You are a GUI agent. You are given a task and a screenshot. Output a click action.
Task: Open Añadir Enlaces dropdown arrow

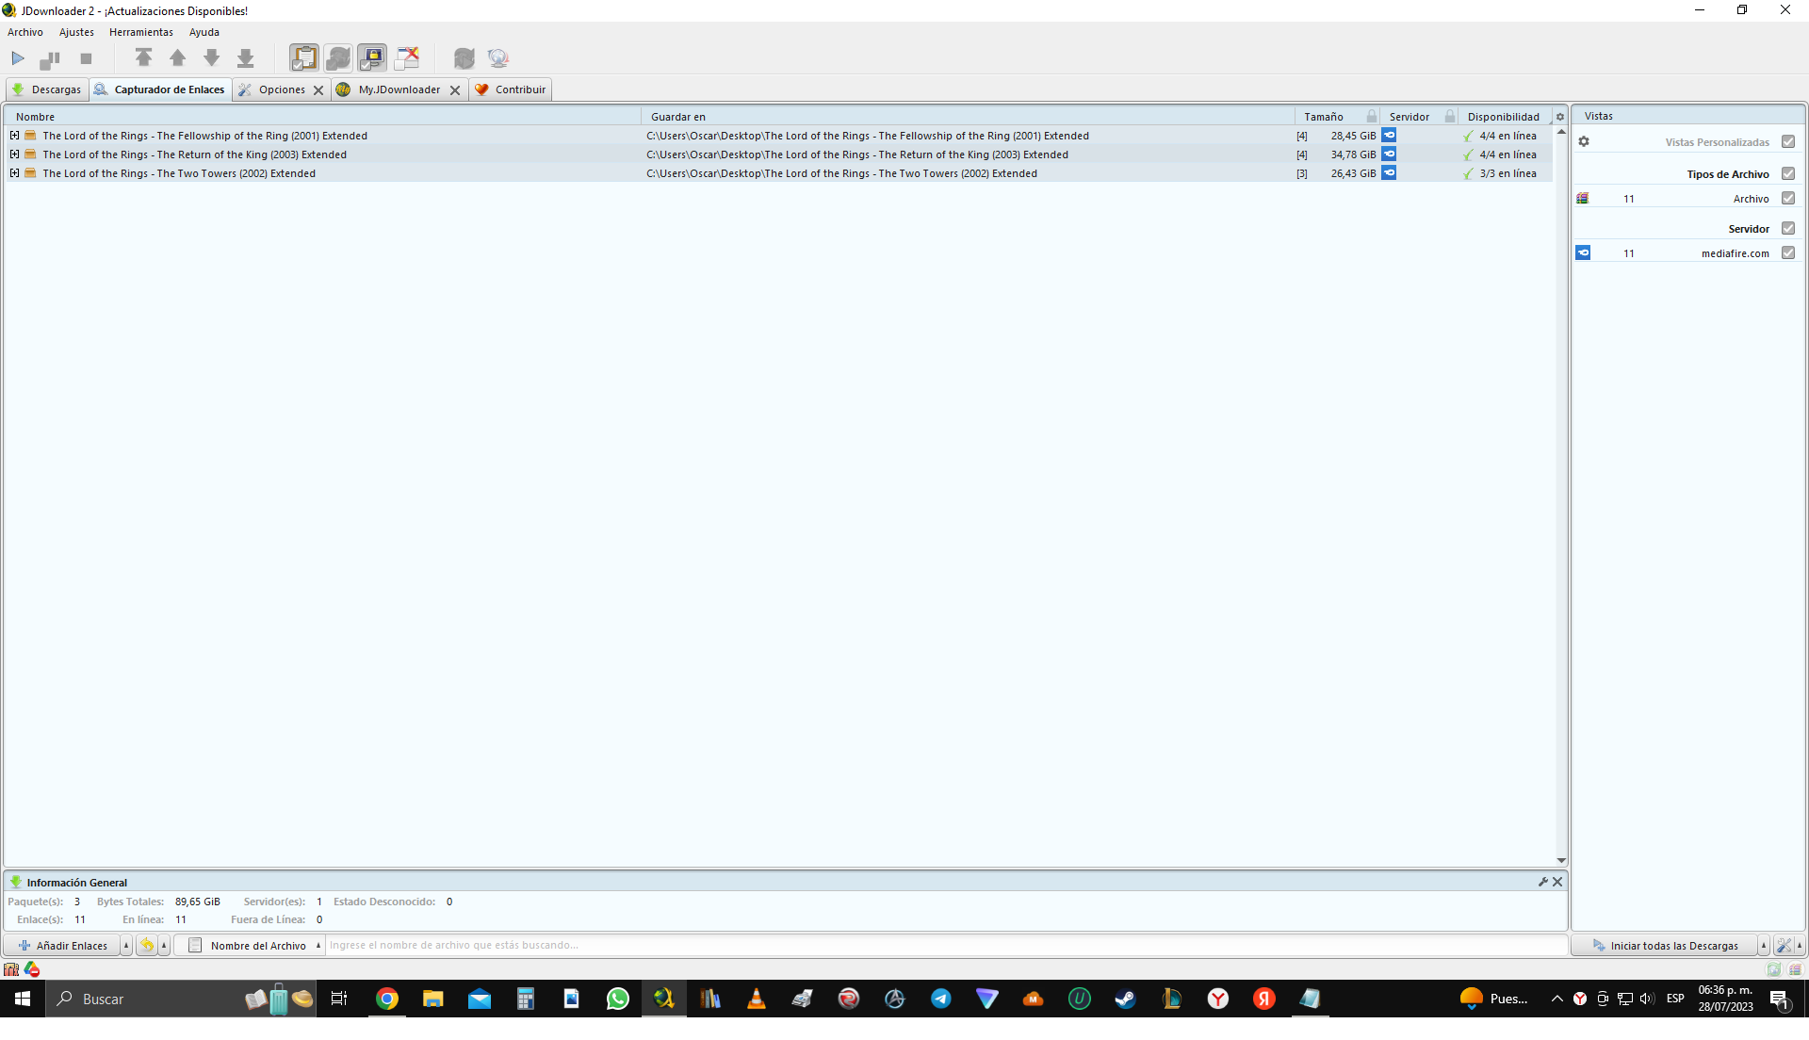[x=126, y=946]
